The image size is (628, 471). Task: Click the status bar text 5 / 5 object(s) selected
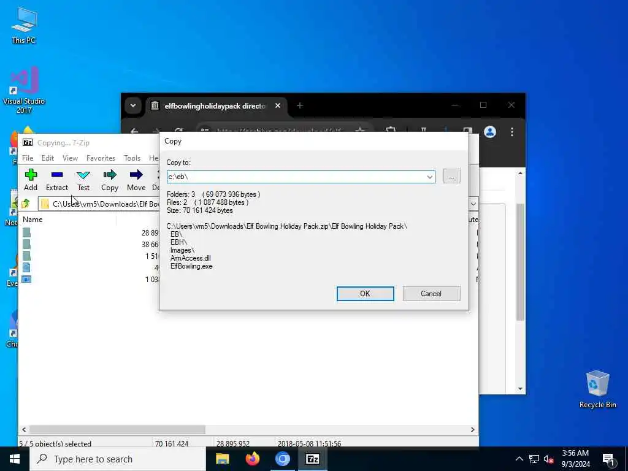(55, 444)
